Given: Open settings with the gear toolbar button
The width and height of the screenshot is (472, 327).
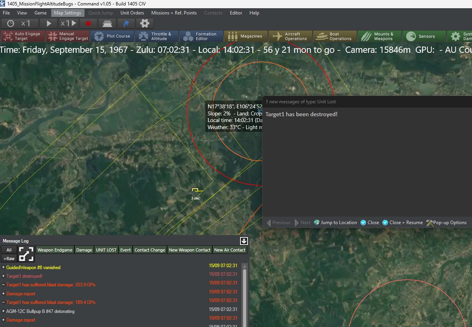Looking at the screenshot, I should (145, 23).
